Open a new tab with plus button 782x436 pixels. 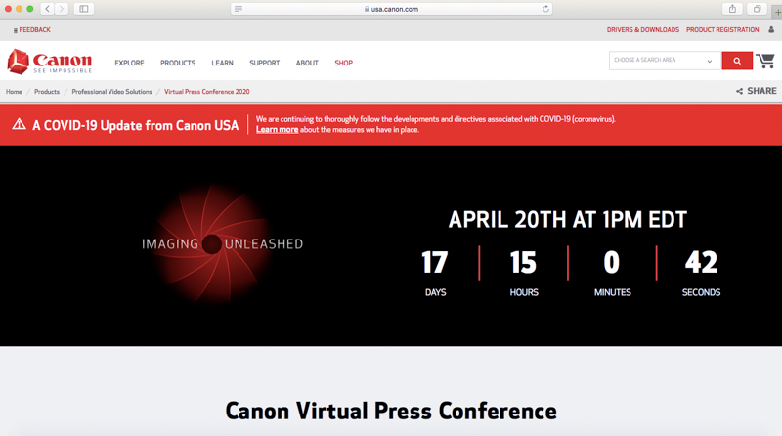click(x=777, y=11)
